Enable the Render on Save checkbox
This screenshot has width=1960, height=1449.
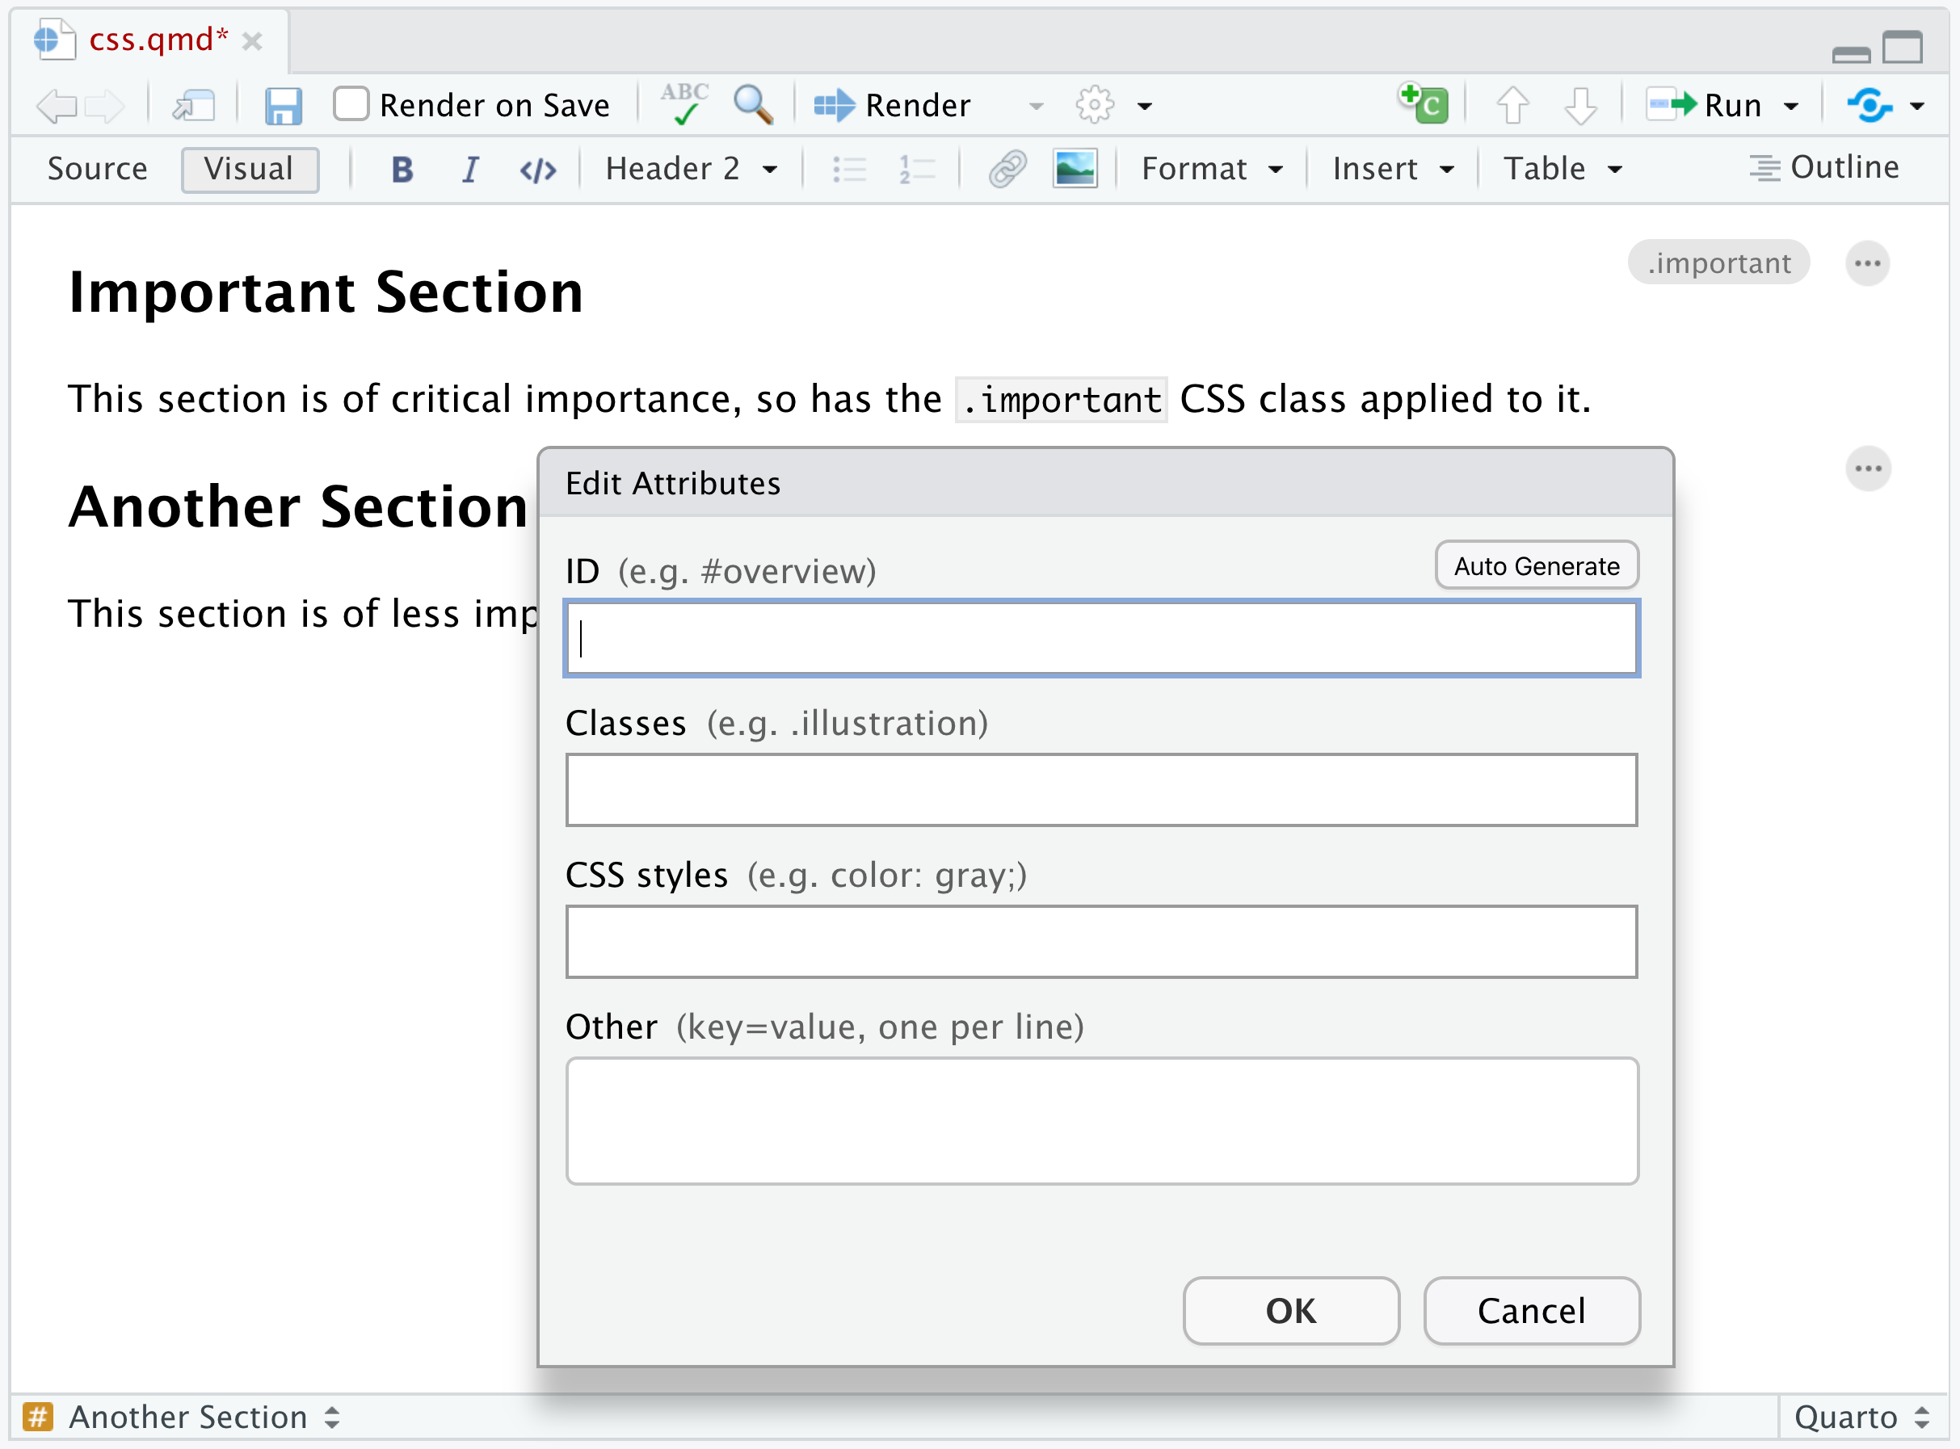(x=351, y=104)
